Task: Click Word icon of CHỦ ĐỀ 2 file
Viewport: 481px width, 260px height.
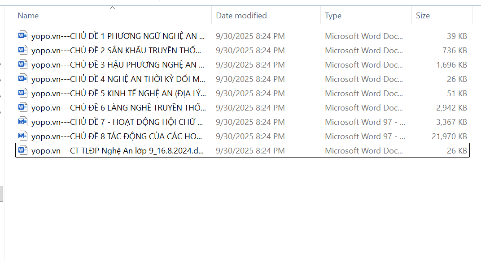Action: (x=23, y=50)
